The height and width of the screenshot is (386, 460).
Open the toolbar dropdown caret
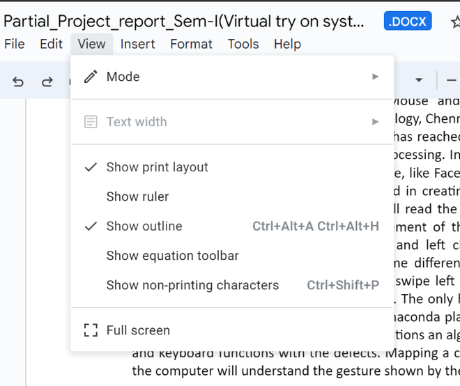(419, 80)
